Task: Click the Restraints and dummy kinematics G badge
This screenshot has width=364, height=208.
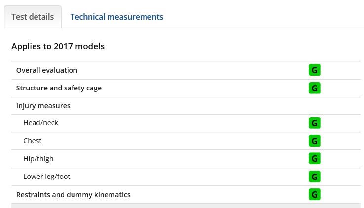Action: point(314,194)
